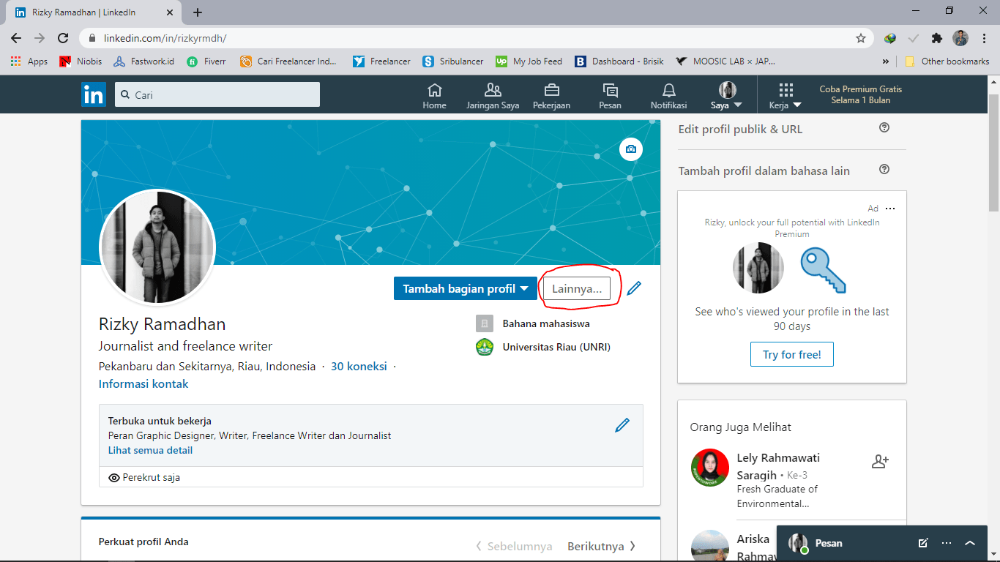Open the Chrome extensions puzzle icon
This screenshot has height=562, width=1000.
point(937,38)
